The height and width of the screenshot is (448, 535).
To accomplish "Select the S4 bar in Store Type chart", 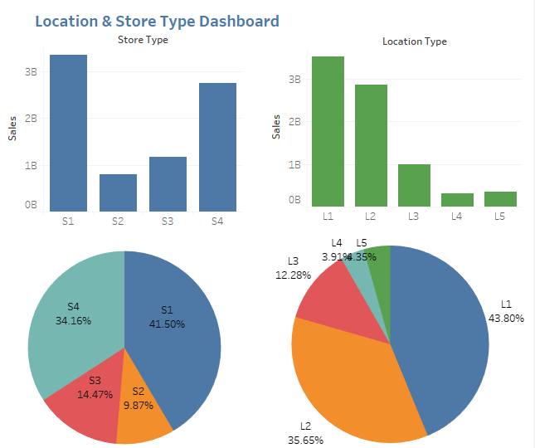I will (217, 147).
